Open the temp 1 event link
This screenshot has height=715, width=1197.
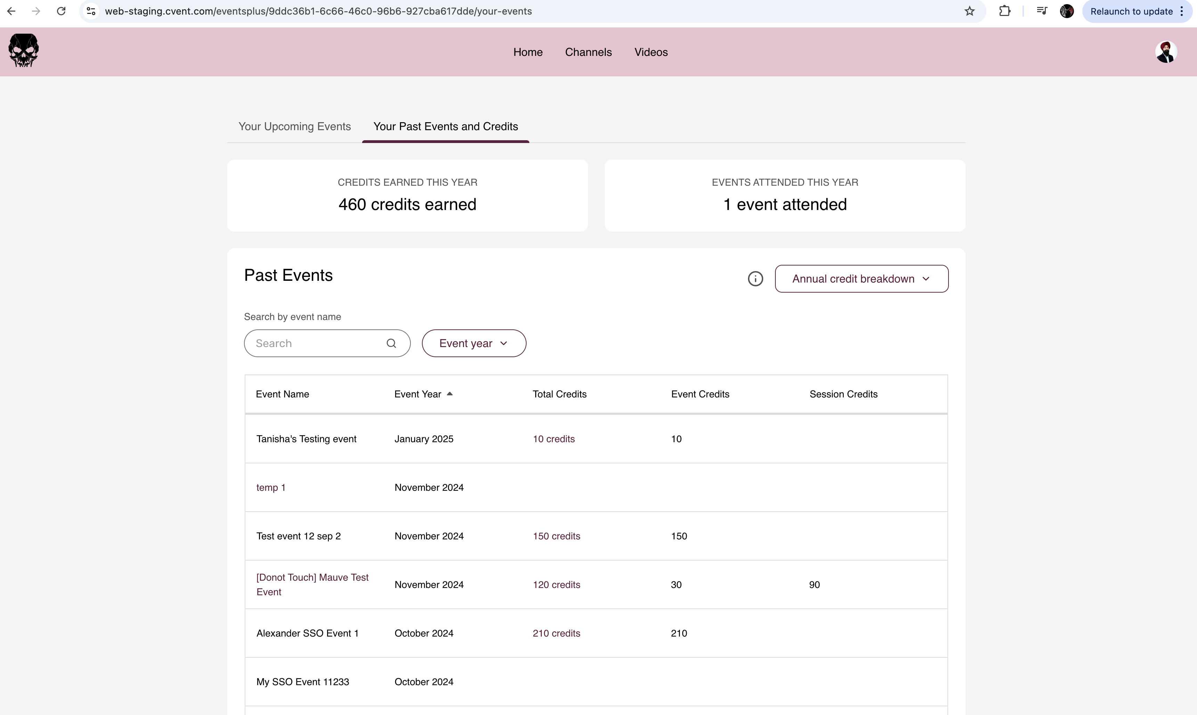click(271, 487)
